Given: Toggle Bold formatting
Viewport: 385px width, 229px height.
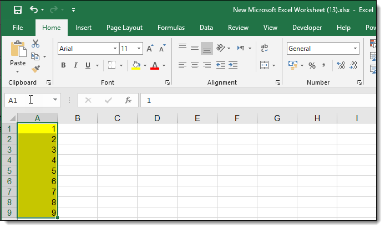Looking at the screenshot, I should click(x=63, y=65).
